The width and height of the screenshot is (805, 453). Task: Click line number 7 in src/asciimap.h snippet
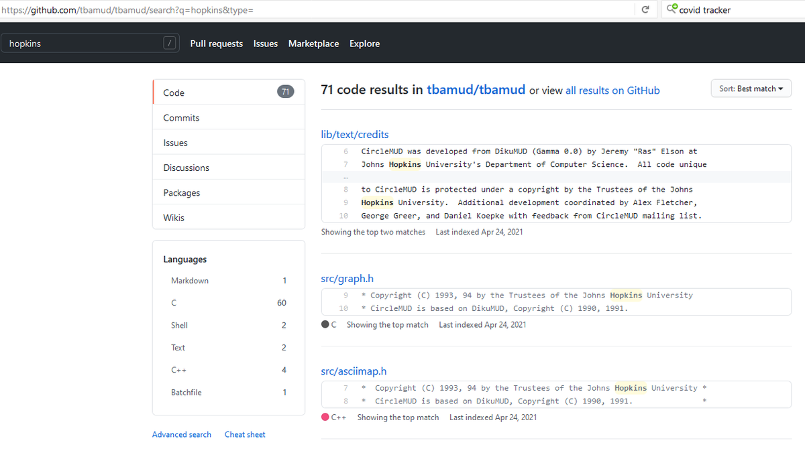click(x=345, y=388)
